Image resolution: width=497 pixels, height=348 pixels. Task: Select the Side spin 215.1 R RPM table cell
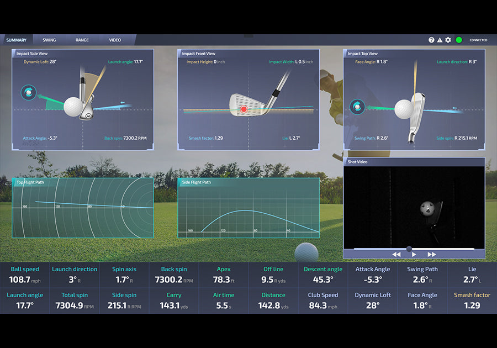(x=124, y=301)
